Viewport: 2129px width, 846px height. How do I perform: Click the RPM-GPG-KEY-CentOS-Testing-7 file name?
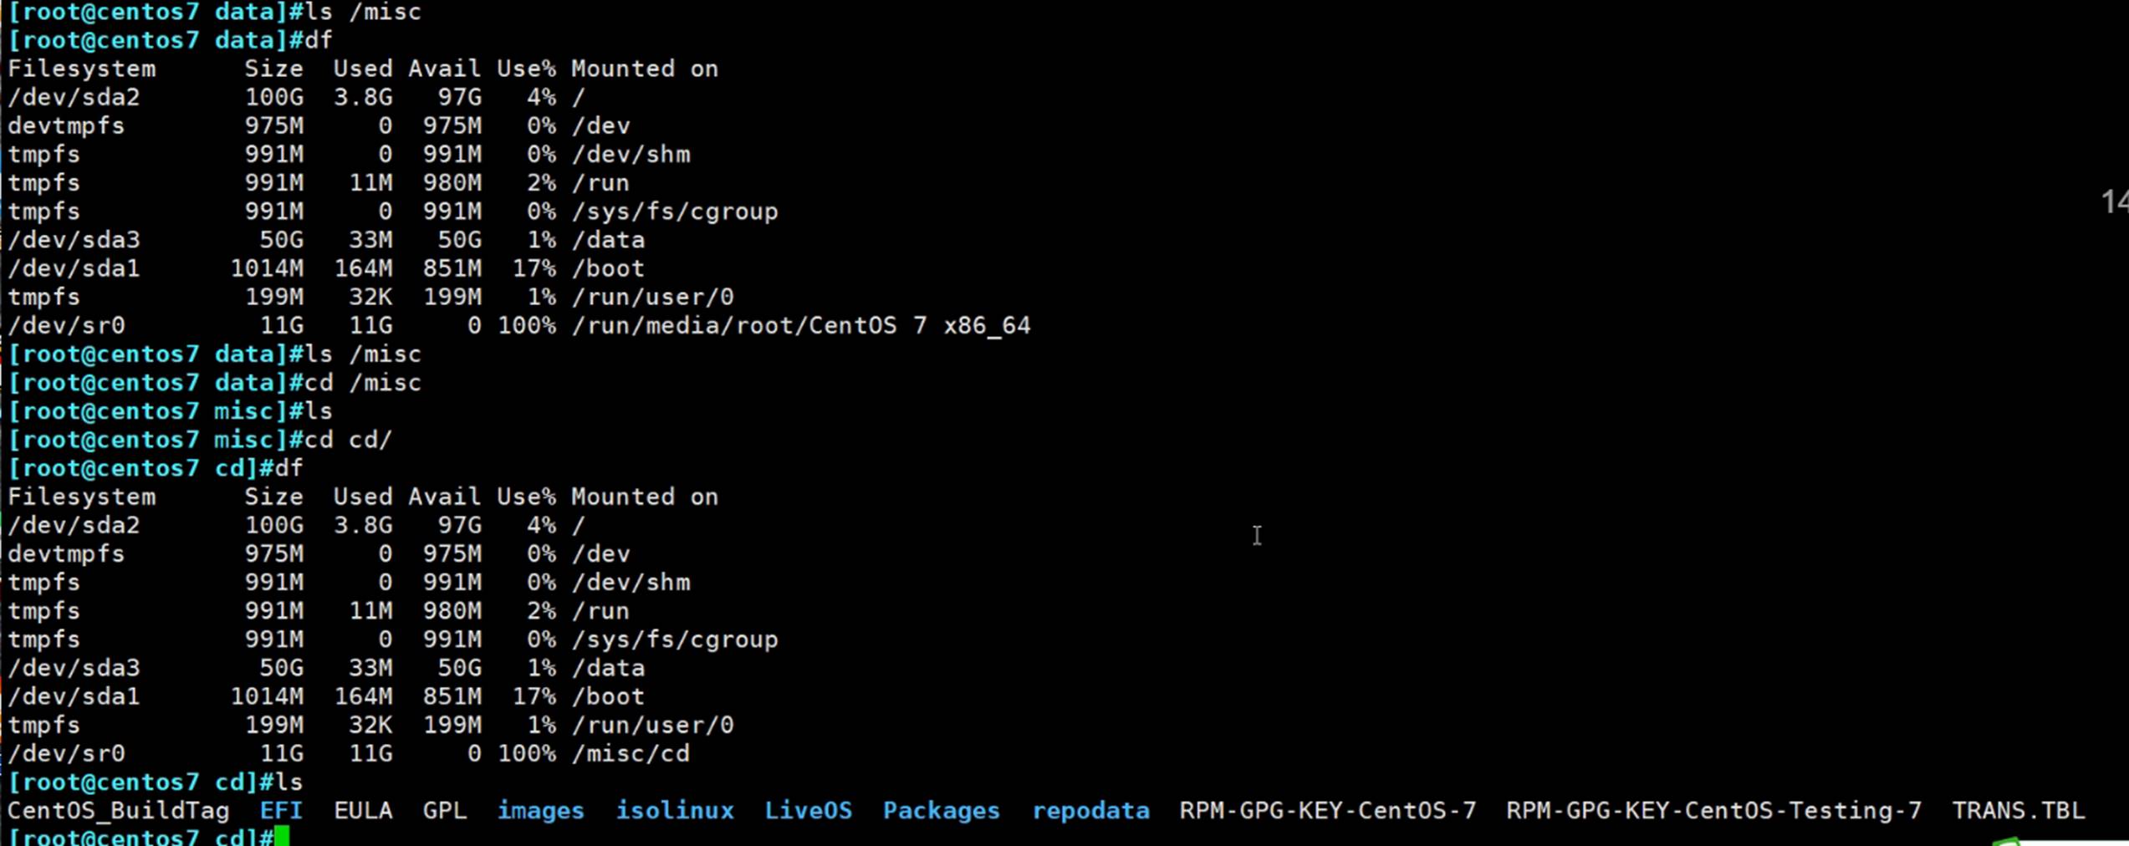click(1713, 810)
